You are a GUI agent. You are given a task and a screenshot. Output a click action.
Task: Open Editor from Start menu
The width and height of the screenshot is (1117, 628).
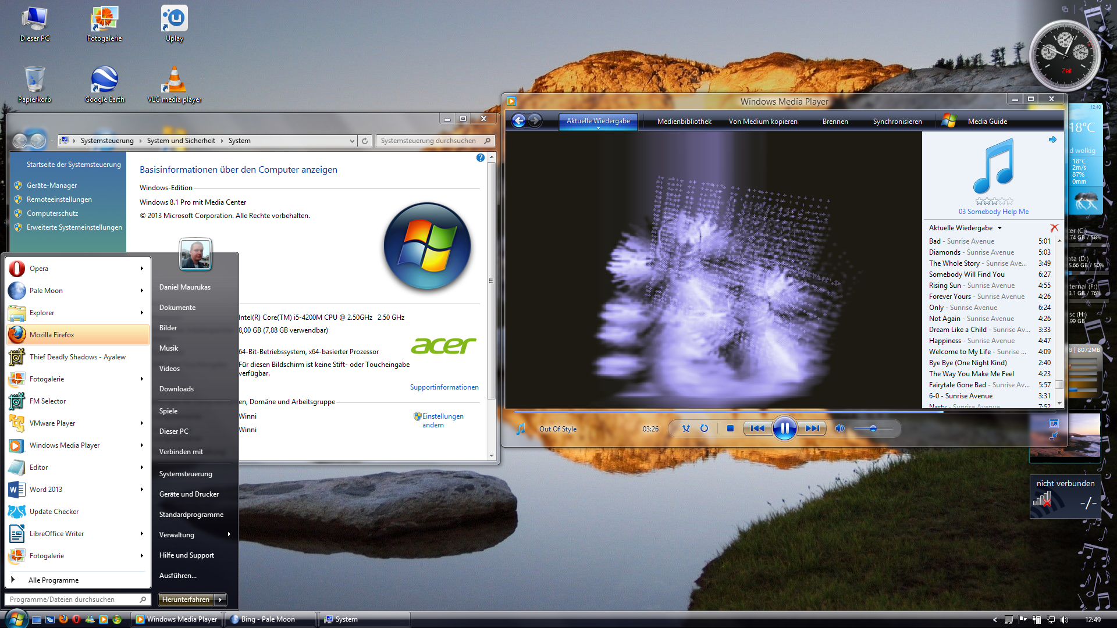(78, 468)
